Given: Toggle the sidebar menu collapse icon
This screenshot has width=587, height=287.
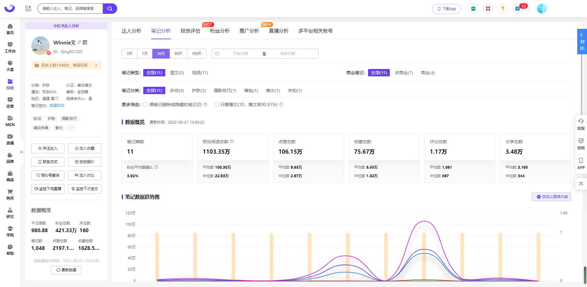Looking at the screenshot, I should (28, 9).
